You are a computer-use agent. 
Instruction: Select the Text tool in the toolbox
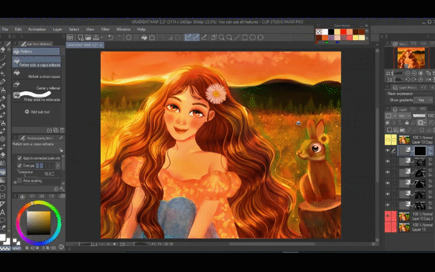3,212
